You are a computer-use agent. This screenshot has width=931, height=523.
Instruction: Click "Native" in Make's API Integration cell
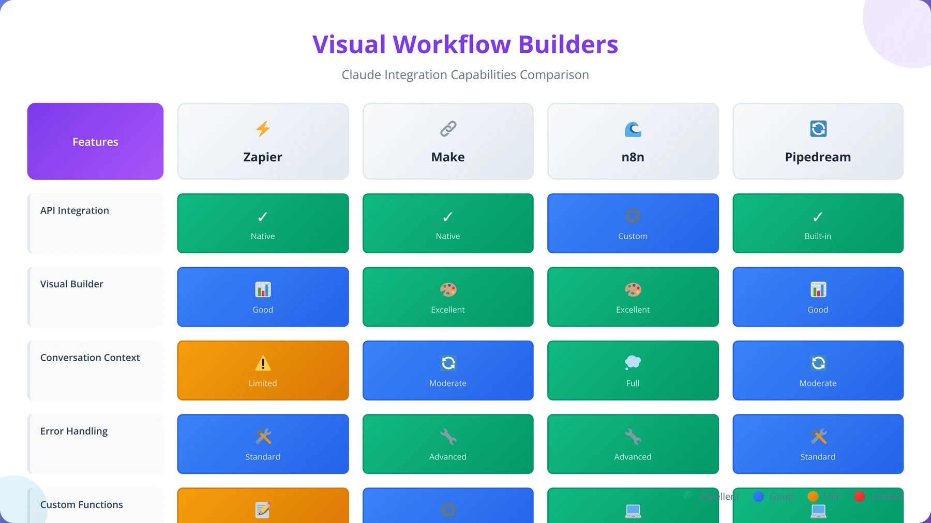coord(448,236)
